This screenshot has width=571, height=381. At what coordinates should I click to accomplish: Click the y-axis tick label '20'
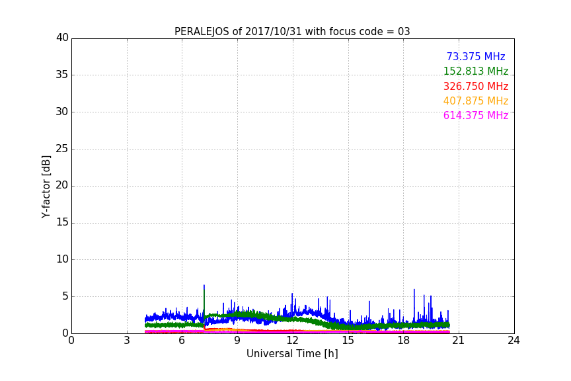[x=62, y=185]
